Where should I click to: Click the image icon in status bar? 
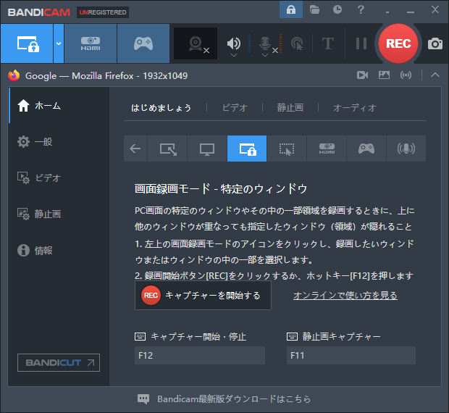click(384, 75)
